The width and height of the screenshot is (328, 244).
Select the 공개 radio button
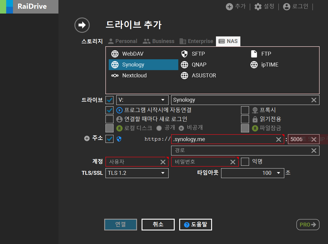pyautogui.click(x=159, y=128)
